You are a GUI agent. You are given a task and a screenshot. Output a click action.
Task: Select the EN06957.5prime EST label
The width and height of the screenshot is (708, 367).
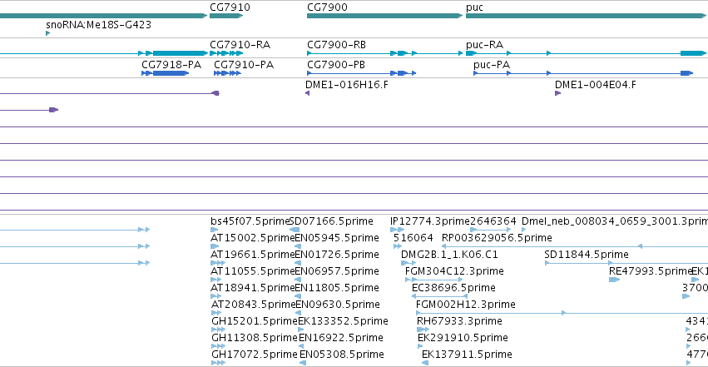click(337, 271)
